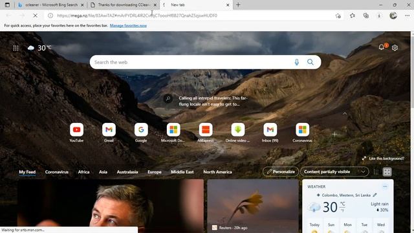
Task: Open the Favorites list icon
Action: coord(353,16)
